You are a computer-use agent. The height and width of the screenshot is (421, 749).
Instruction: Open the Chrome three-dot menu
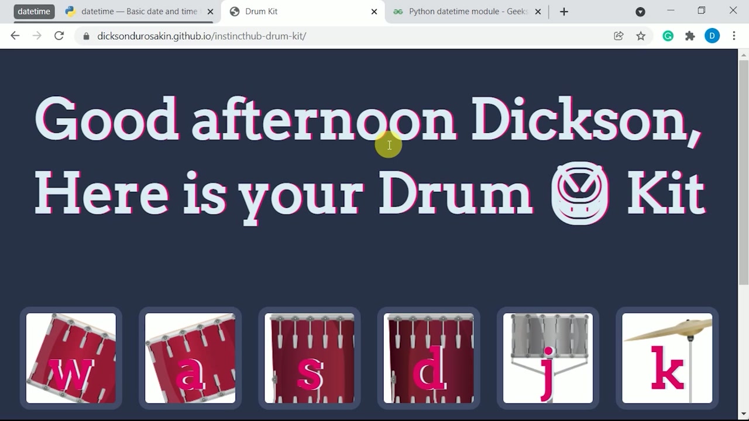(734, 36)
